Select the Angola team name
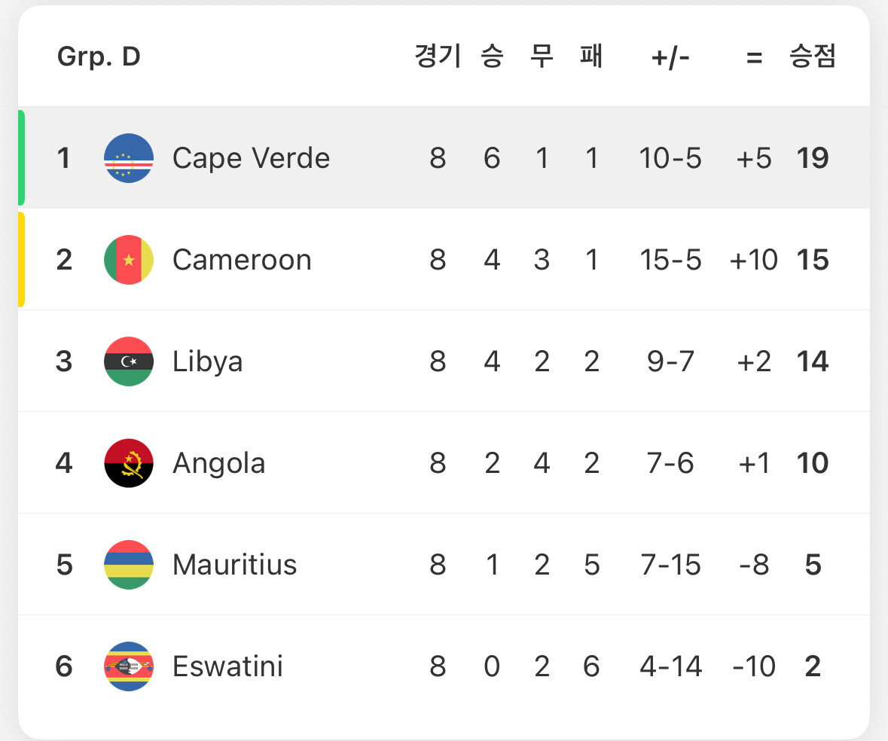The height and width of the screenshot is (741, 888). pyautogui.click(x=218, y=463)
